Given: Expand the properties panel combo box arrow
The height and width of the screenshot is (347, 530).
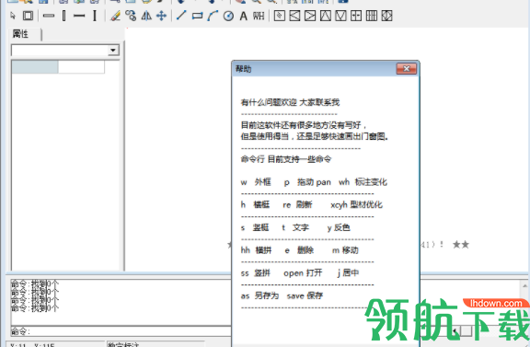Looking at the screenshot, I should [113, 51].
